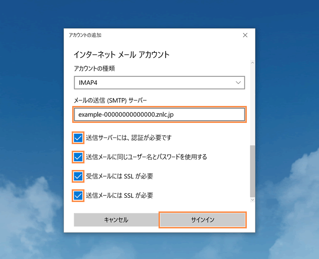Screen dimensions: 319x259
Task: Click the キャンセル button
Action: [116, 220]
